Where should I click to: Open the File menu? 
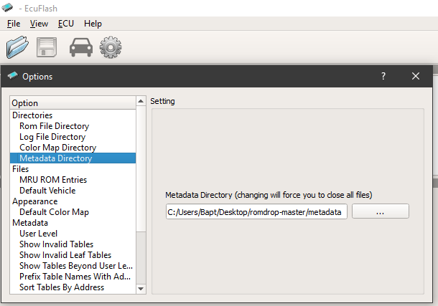pos(14,24)
